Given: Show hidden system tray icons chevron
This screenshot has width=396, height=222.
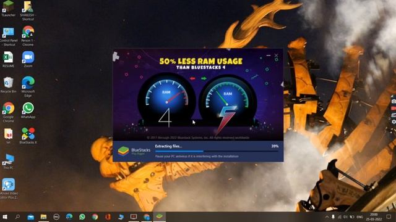Looking at the screenshot, I should pyautogui.click(x=327, y=216).
